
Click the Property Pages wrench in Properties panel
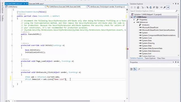coord(139,69)
